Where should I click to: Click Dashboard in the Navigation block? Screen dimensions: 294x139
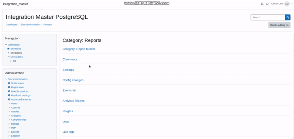click(x=14, y=45)
